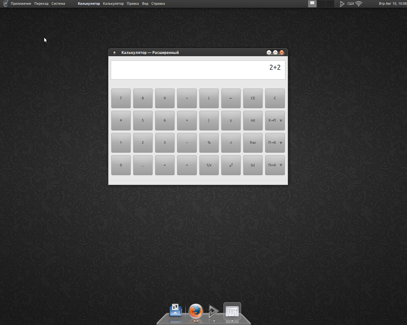Click the plus (+) key
Screen dimensions: 407x325
pos(187,165)
